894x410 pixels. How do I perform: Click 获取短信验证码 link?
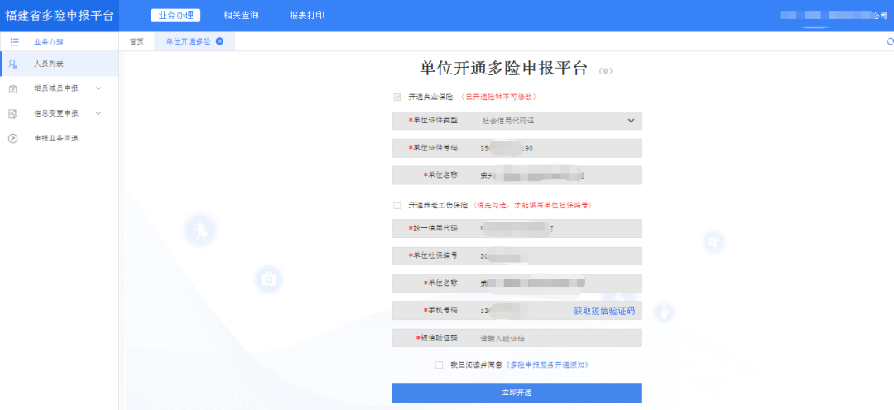[603, 311]
